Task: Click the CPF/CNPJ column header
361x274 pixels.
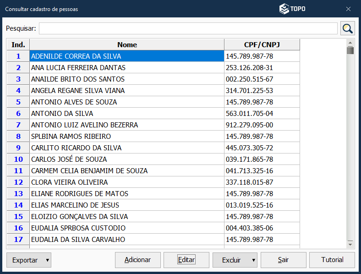Action: pyautogui.click(x=262, y=44)
